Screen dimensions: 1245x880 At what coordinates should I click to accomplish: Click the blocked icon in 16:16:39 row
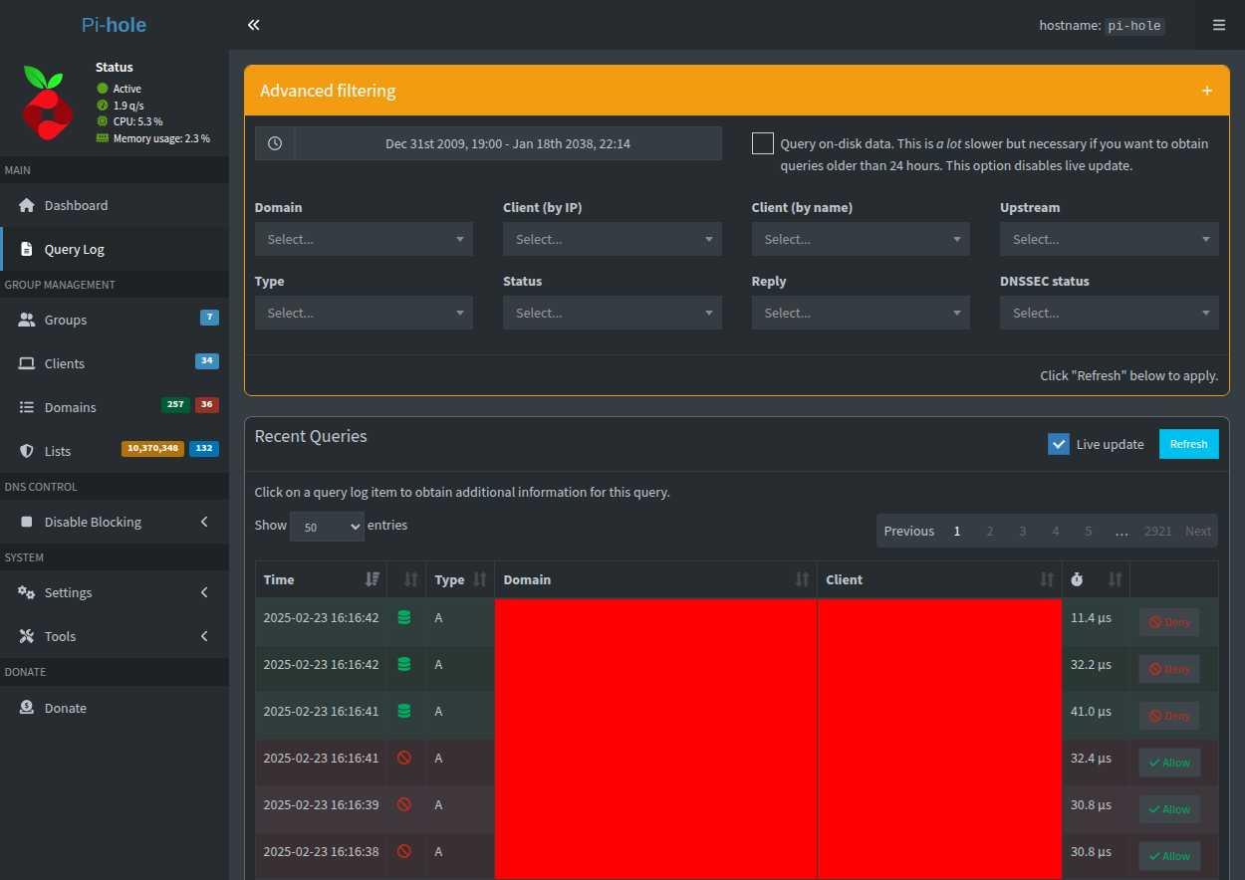click(x=404, y=804)
